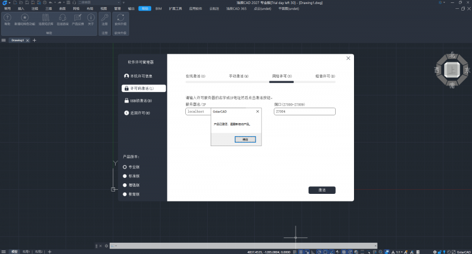Image resolution: width=472 pixels, height=254 pixels.
Task: Click Save icon in quick access toolbar
Action: coord(27,3)
